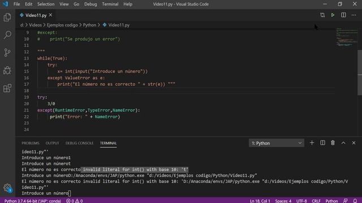
Task: Close the terminal panel
Action: (354, 143)
